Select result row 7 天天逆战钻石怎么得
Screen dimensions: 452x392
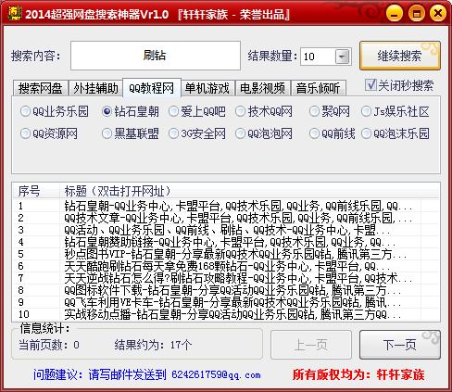coord(226,278)
